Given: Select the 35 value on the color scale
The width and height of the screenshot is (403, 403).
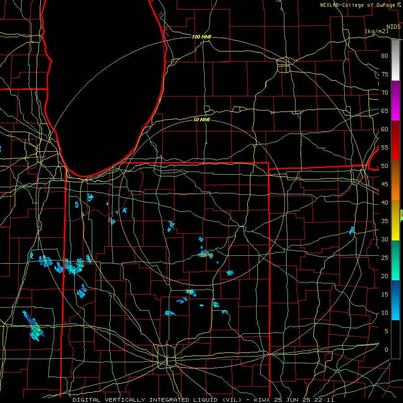Looking at the screenshot, I should pyautogui.click(x=385, y=221).
